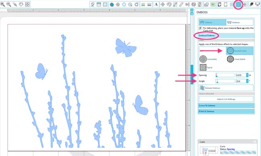Click the Fit to Page icon

pos(27,4)
